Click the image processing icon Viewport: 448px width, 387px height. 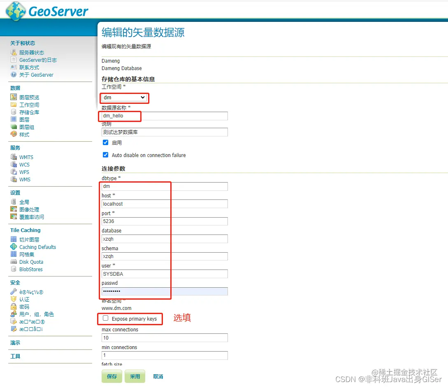tap(14, 209)
